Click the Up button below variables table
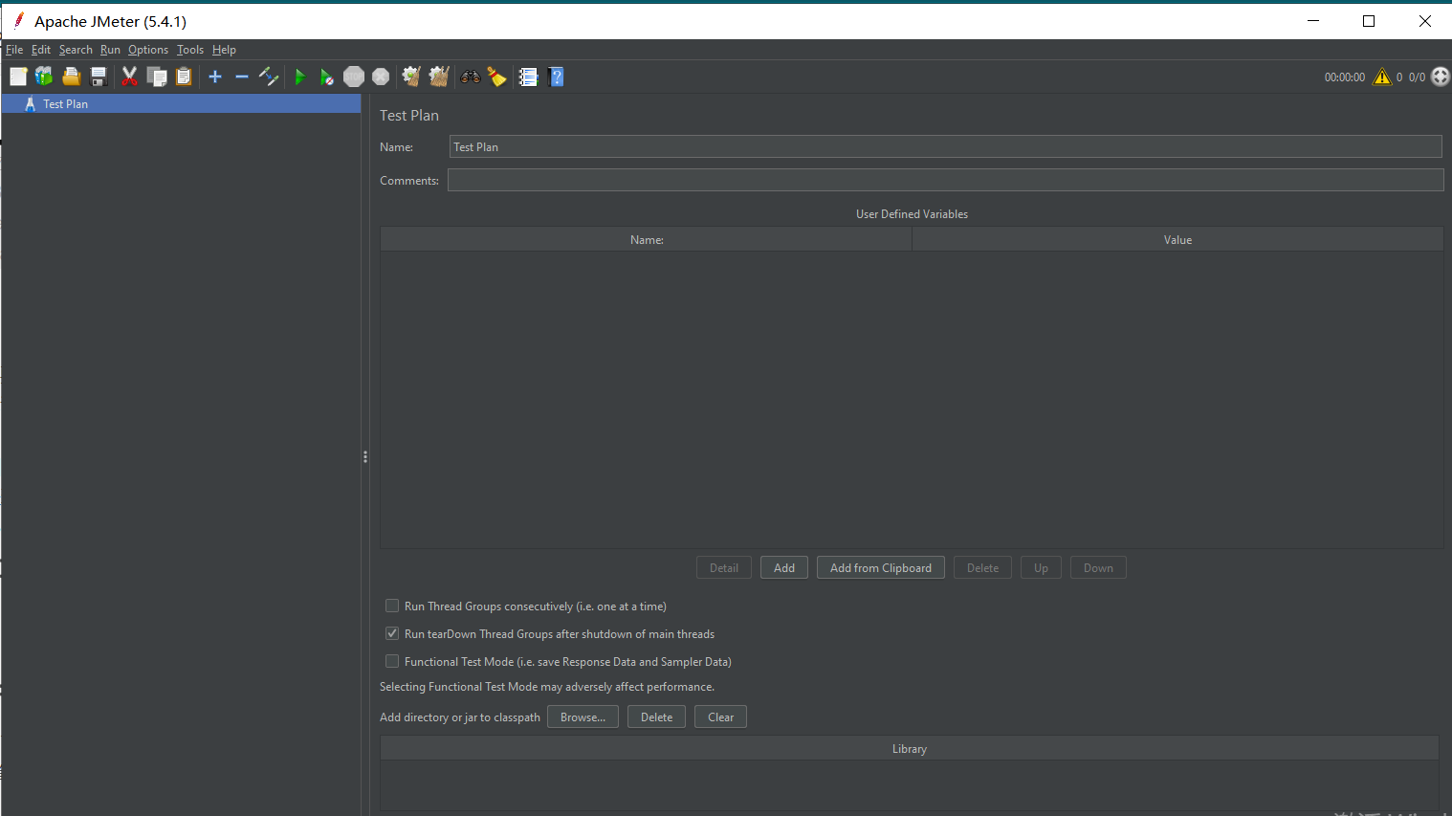The image size is (1452, 816). tap(1041, 567)
